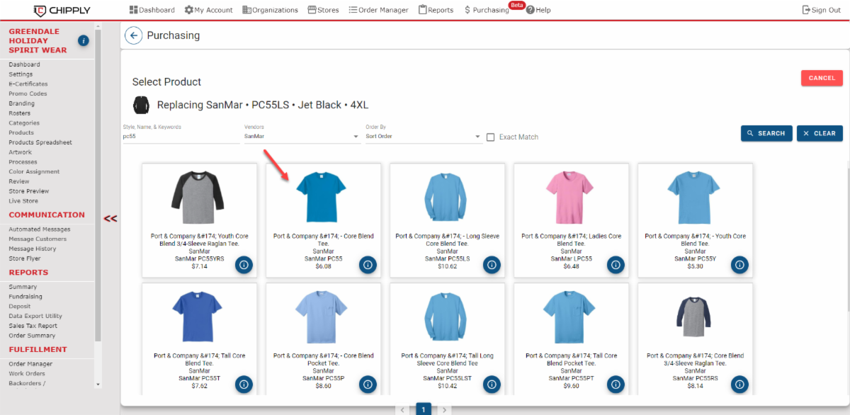Open the Vendors dropdown
Image resolution: width=850 pixels, height=415 pixels.
coord(302,136)
